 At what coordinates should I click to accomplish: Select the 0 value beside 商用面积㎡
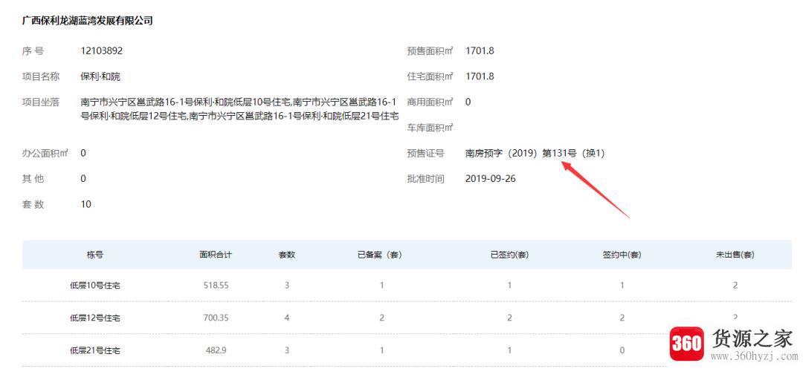468,102
